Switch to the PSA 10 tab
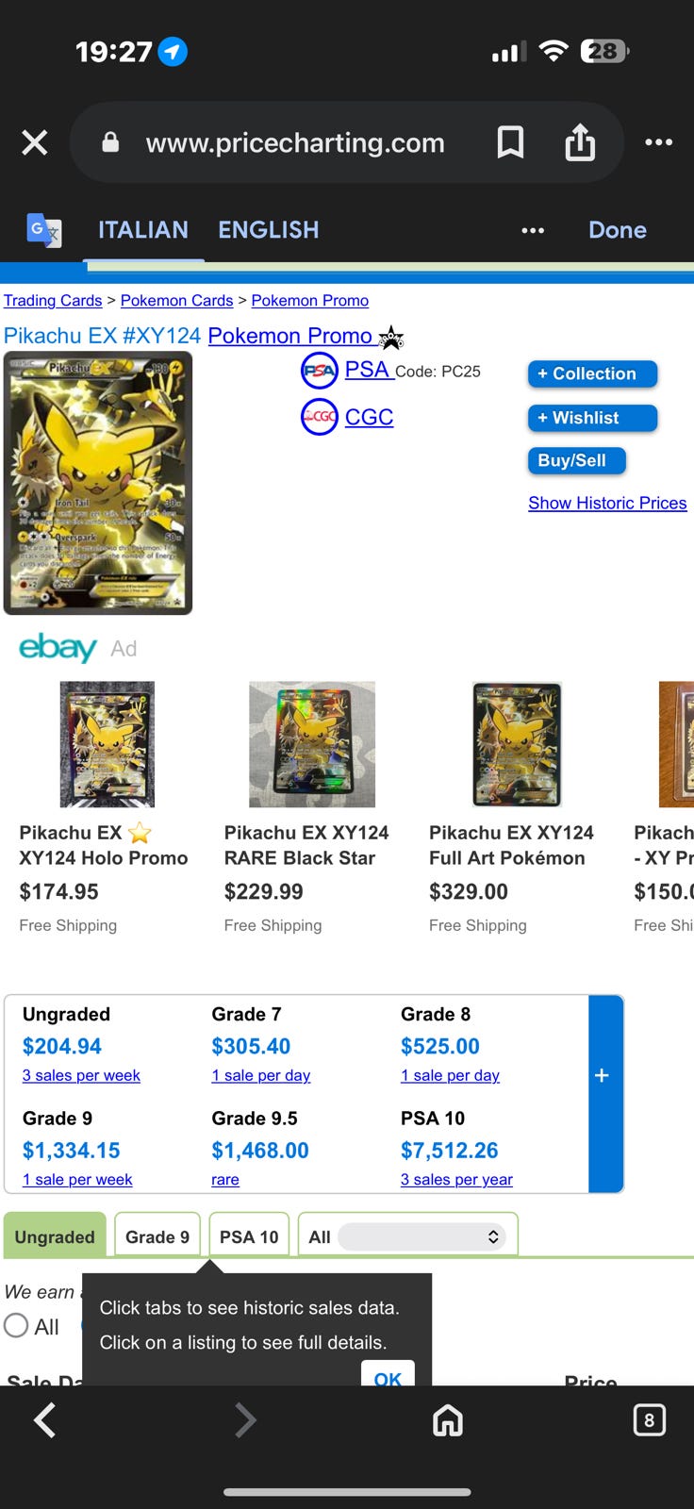The width and height of the screenshot is (694, 1509). point(249,1236)
